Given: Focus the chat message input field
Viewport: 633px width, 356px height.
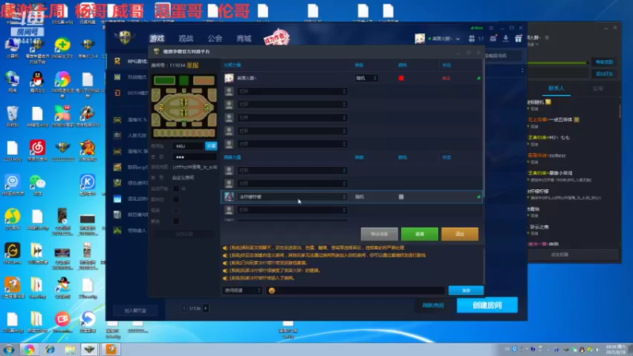Looking at the screenshot, I should tap(362, 290).
